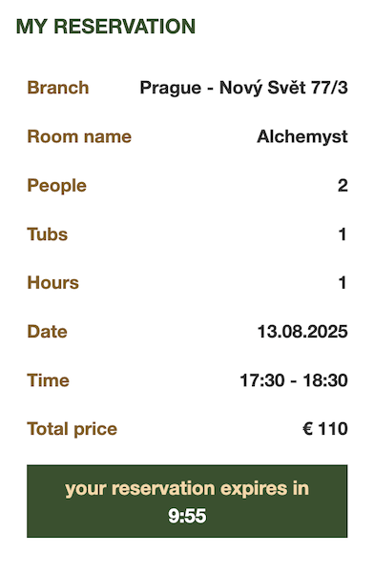Click the date value 13.08.2025
374x572 pixels.
[x=302, y=332]
